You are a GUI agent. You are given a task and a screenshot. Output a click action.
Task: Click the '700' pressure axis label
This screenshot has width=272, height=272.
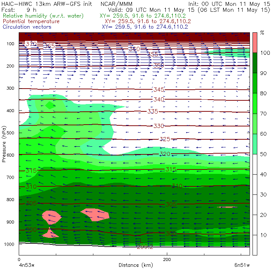click(10, 177)
